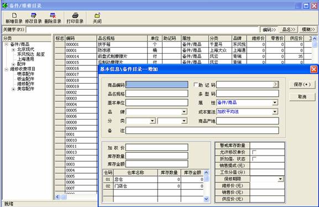This screenshot has height=207, width=319.
Task: Click the 修改目录 toolbar icon
Action: tap(34, 15)
